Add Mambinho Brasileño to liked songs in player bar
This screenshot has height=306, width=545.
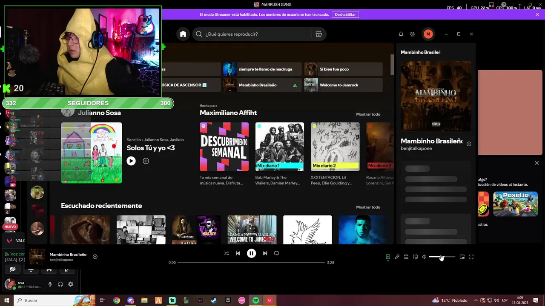(x=95, y=257)
